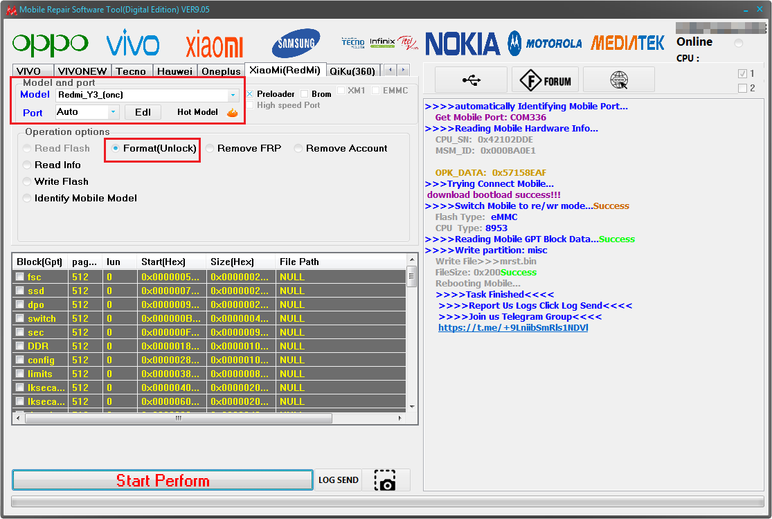Click the partition table vertical scrollbar thumb
Viewport: 772px width, 519px height.
click(x=411, y=277)
